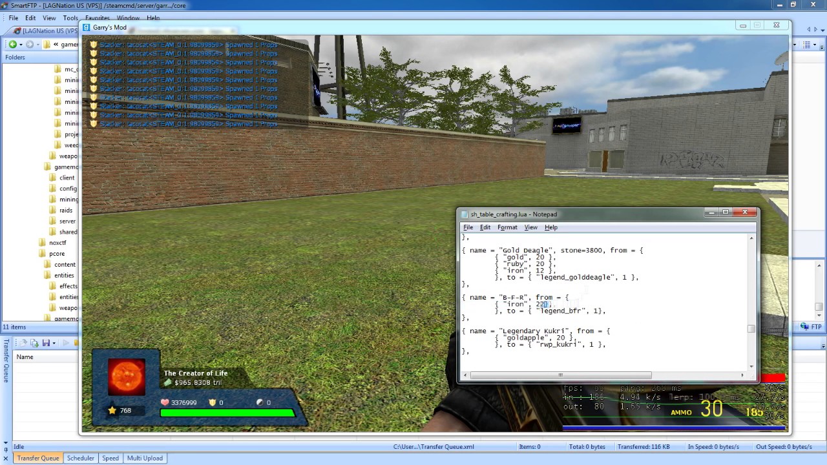Viewport: 827px width, 465px height.
Task: Click the green Back navigation arrow in SmartFTP
Action: [x=12, y=45]
